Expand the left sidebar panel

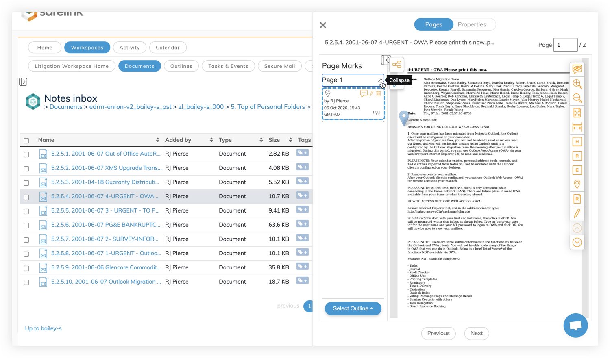[23, 82]
